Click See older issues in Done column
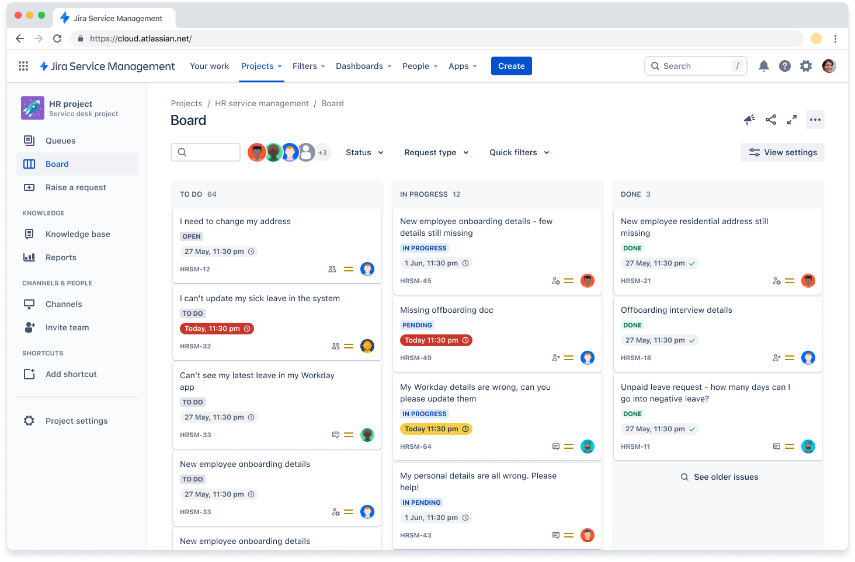This screenshot has height=562, width=855. 719,476
